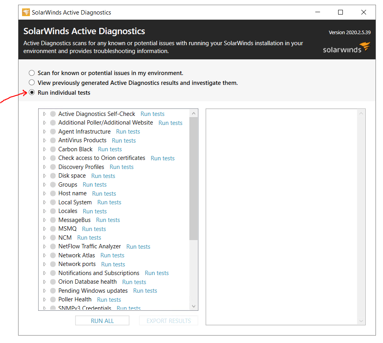
Task: Select the MSMQ tree item label
Action: click(x=67, y=229)
